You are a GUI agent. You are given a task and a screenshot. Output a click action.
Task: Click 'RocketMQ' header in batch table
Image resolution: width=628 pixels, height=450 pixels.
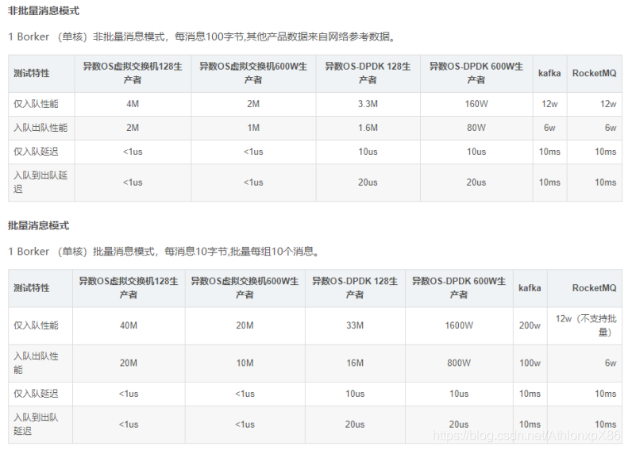[585, 288]
